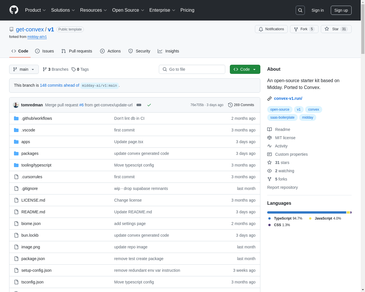Click the 76e705b commit hash

click(x=197, y=105)
